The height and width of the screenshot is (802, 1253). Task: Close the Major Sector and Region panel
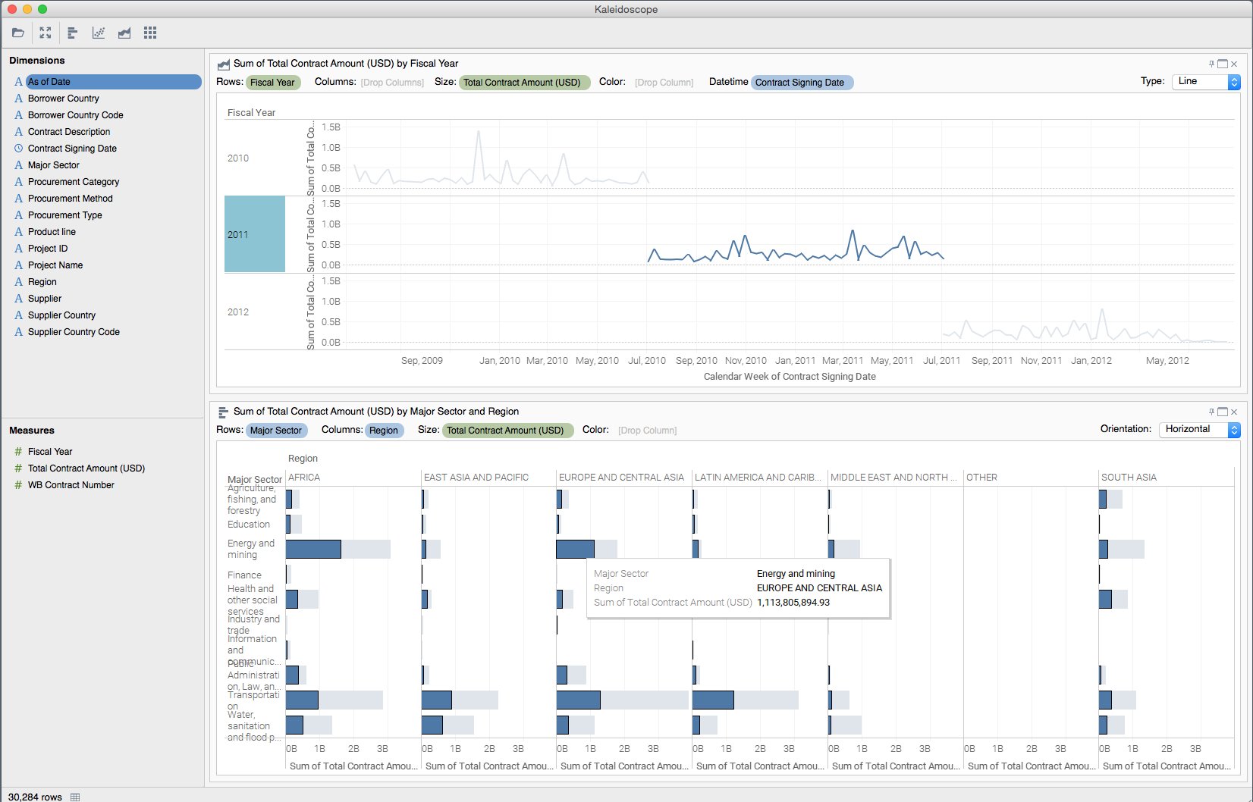click(x=1234, y=412)
